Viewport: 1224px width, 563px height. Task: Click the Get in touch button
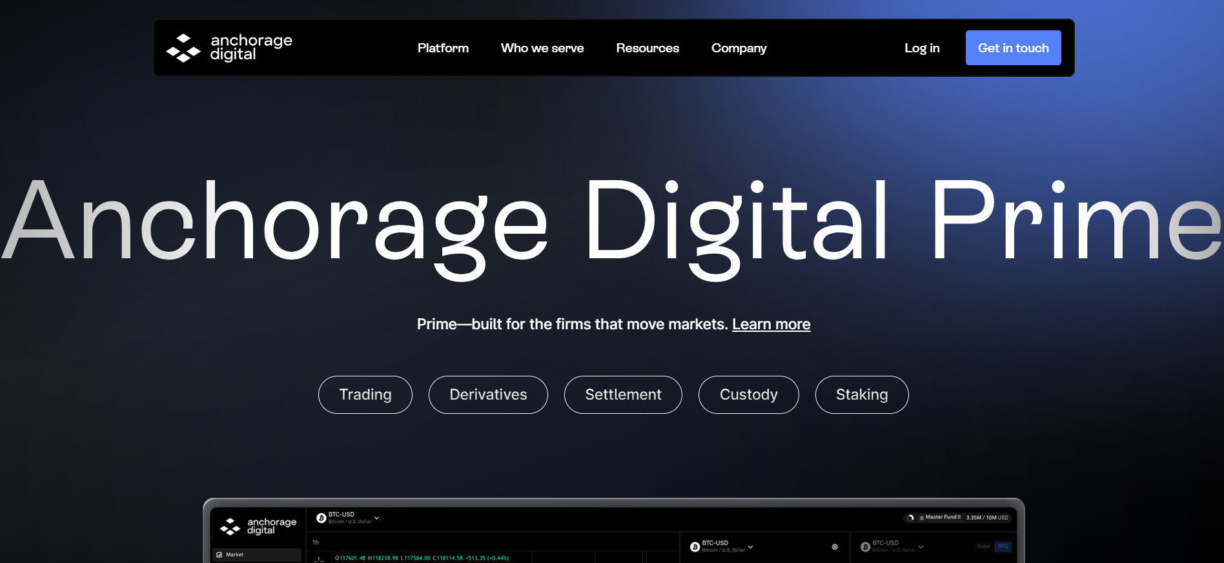[x=1014, y=48]
